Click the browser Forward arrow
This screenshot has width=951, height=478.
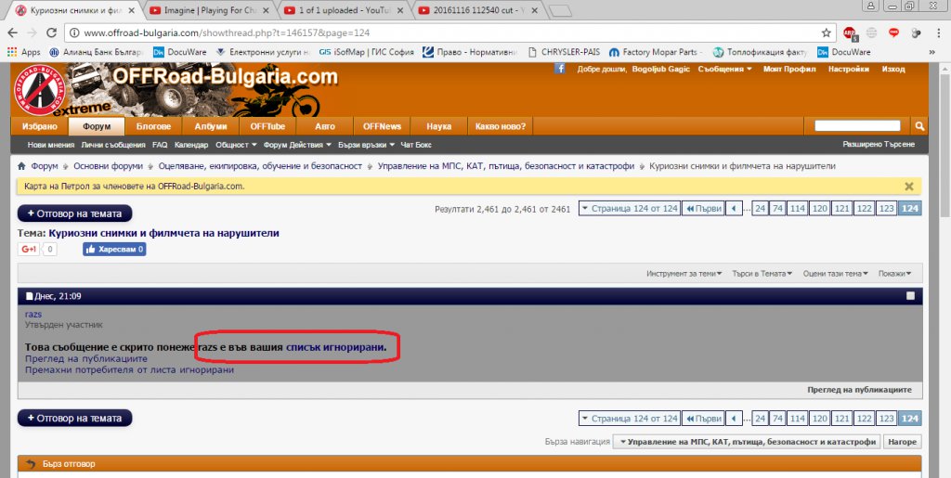click(x=33, y=33)
